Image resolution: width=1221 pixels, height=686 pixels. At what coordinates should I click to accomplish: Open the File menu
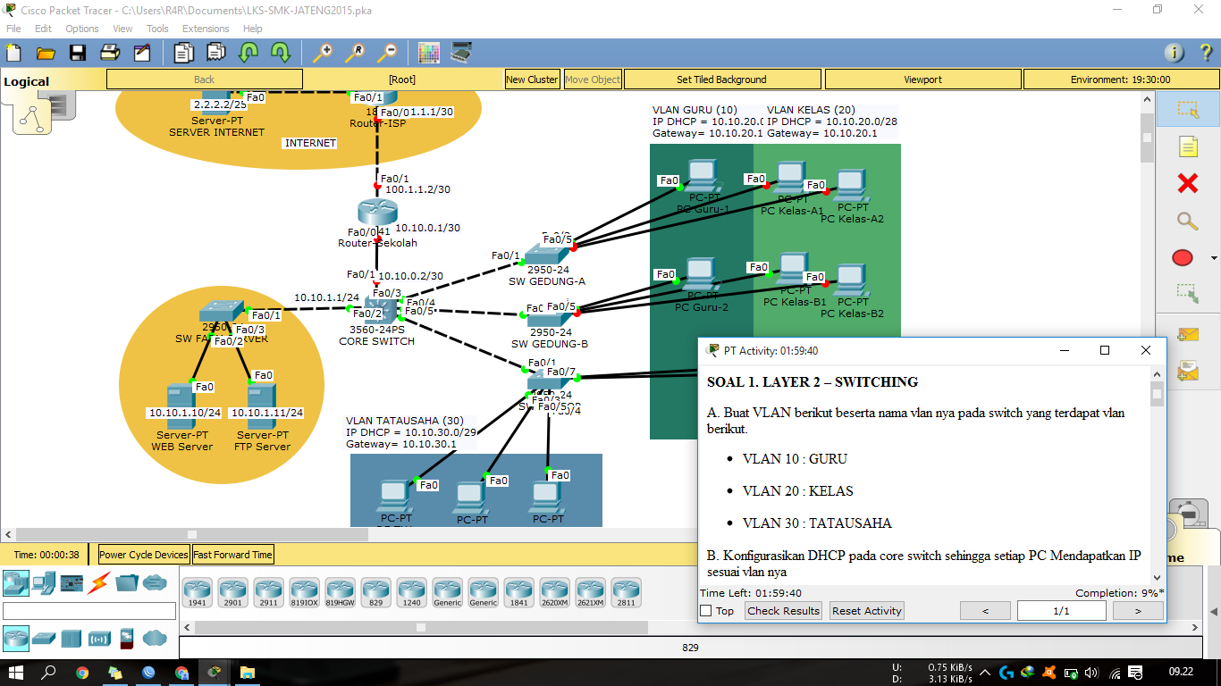13,29
